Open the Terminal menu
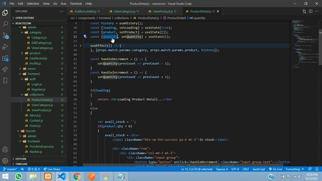 [76, 4]
